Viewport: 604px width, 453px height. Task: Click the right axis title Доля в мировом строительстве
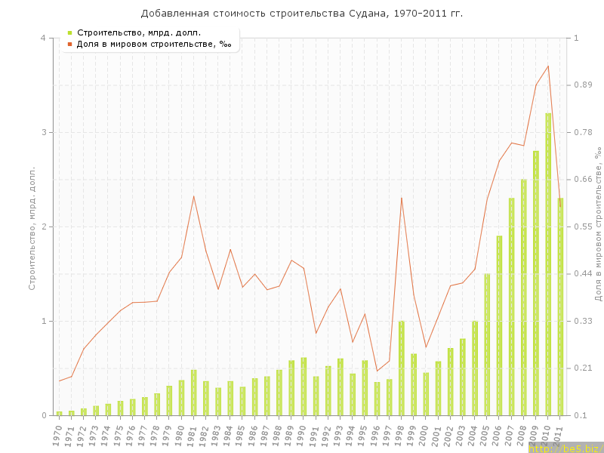(x=597, y=226)
